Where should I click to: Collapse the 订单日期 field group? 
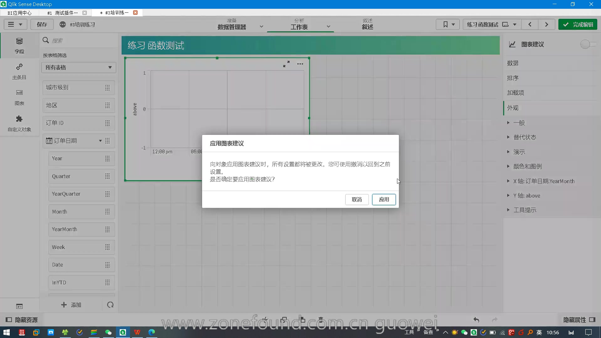pyautogui.click(x=100, y=141)
